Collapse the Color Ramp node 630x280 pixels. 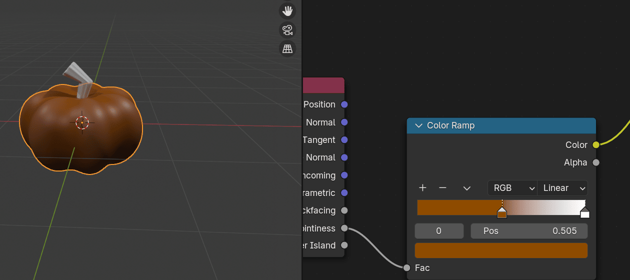coord(418,125)
